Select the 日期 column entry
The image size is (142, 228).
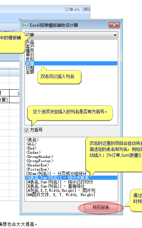[30, 68]
